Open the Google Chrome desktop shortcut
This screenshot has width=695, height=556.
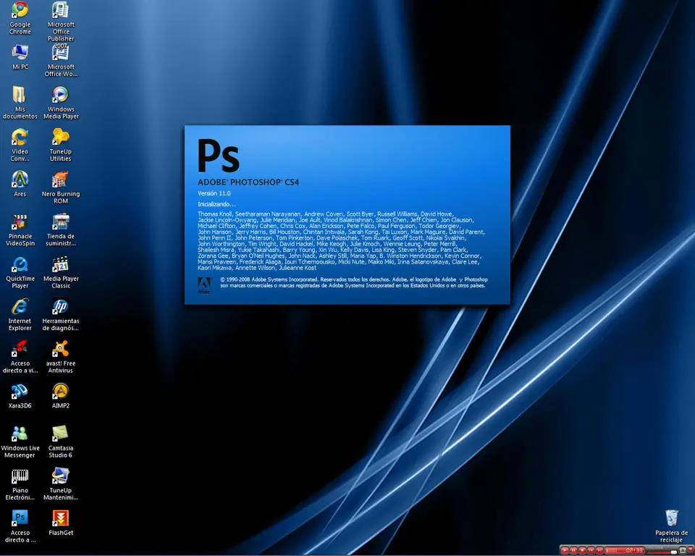click(x=20, y=18)
